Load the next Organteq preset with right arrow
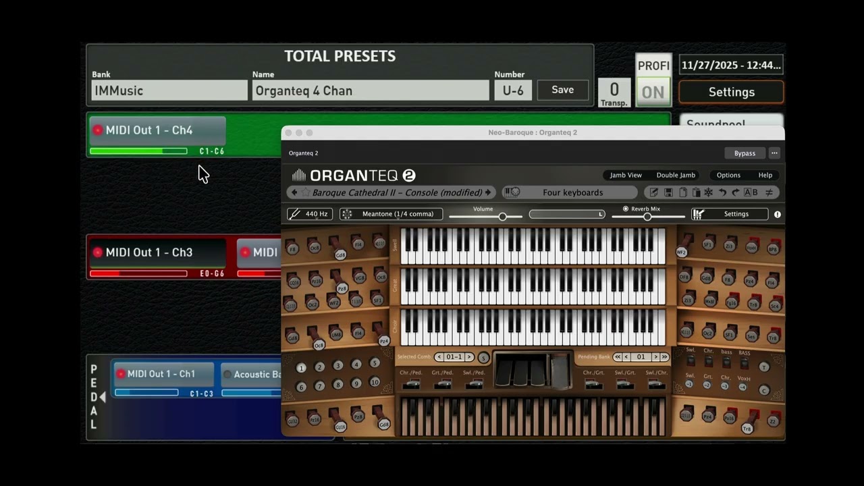The width and height of the screenshot is (864, 486). point(488,192)
